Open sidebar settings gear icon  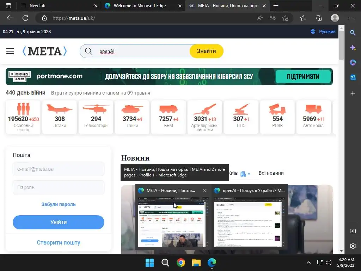coord(353,246)
